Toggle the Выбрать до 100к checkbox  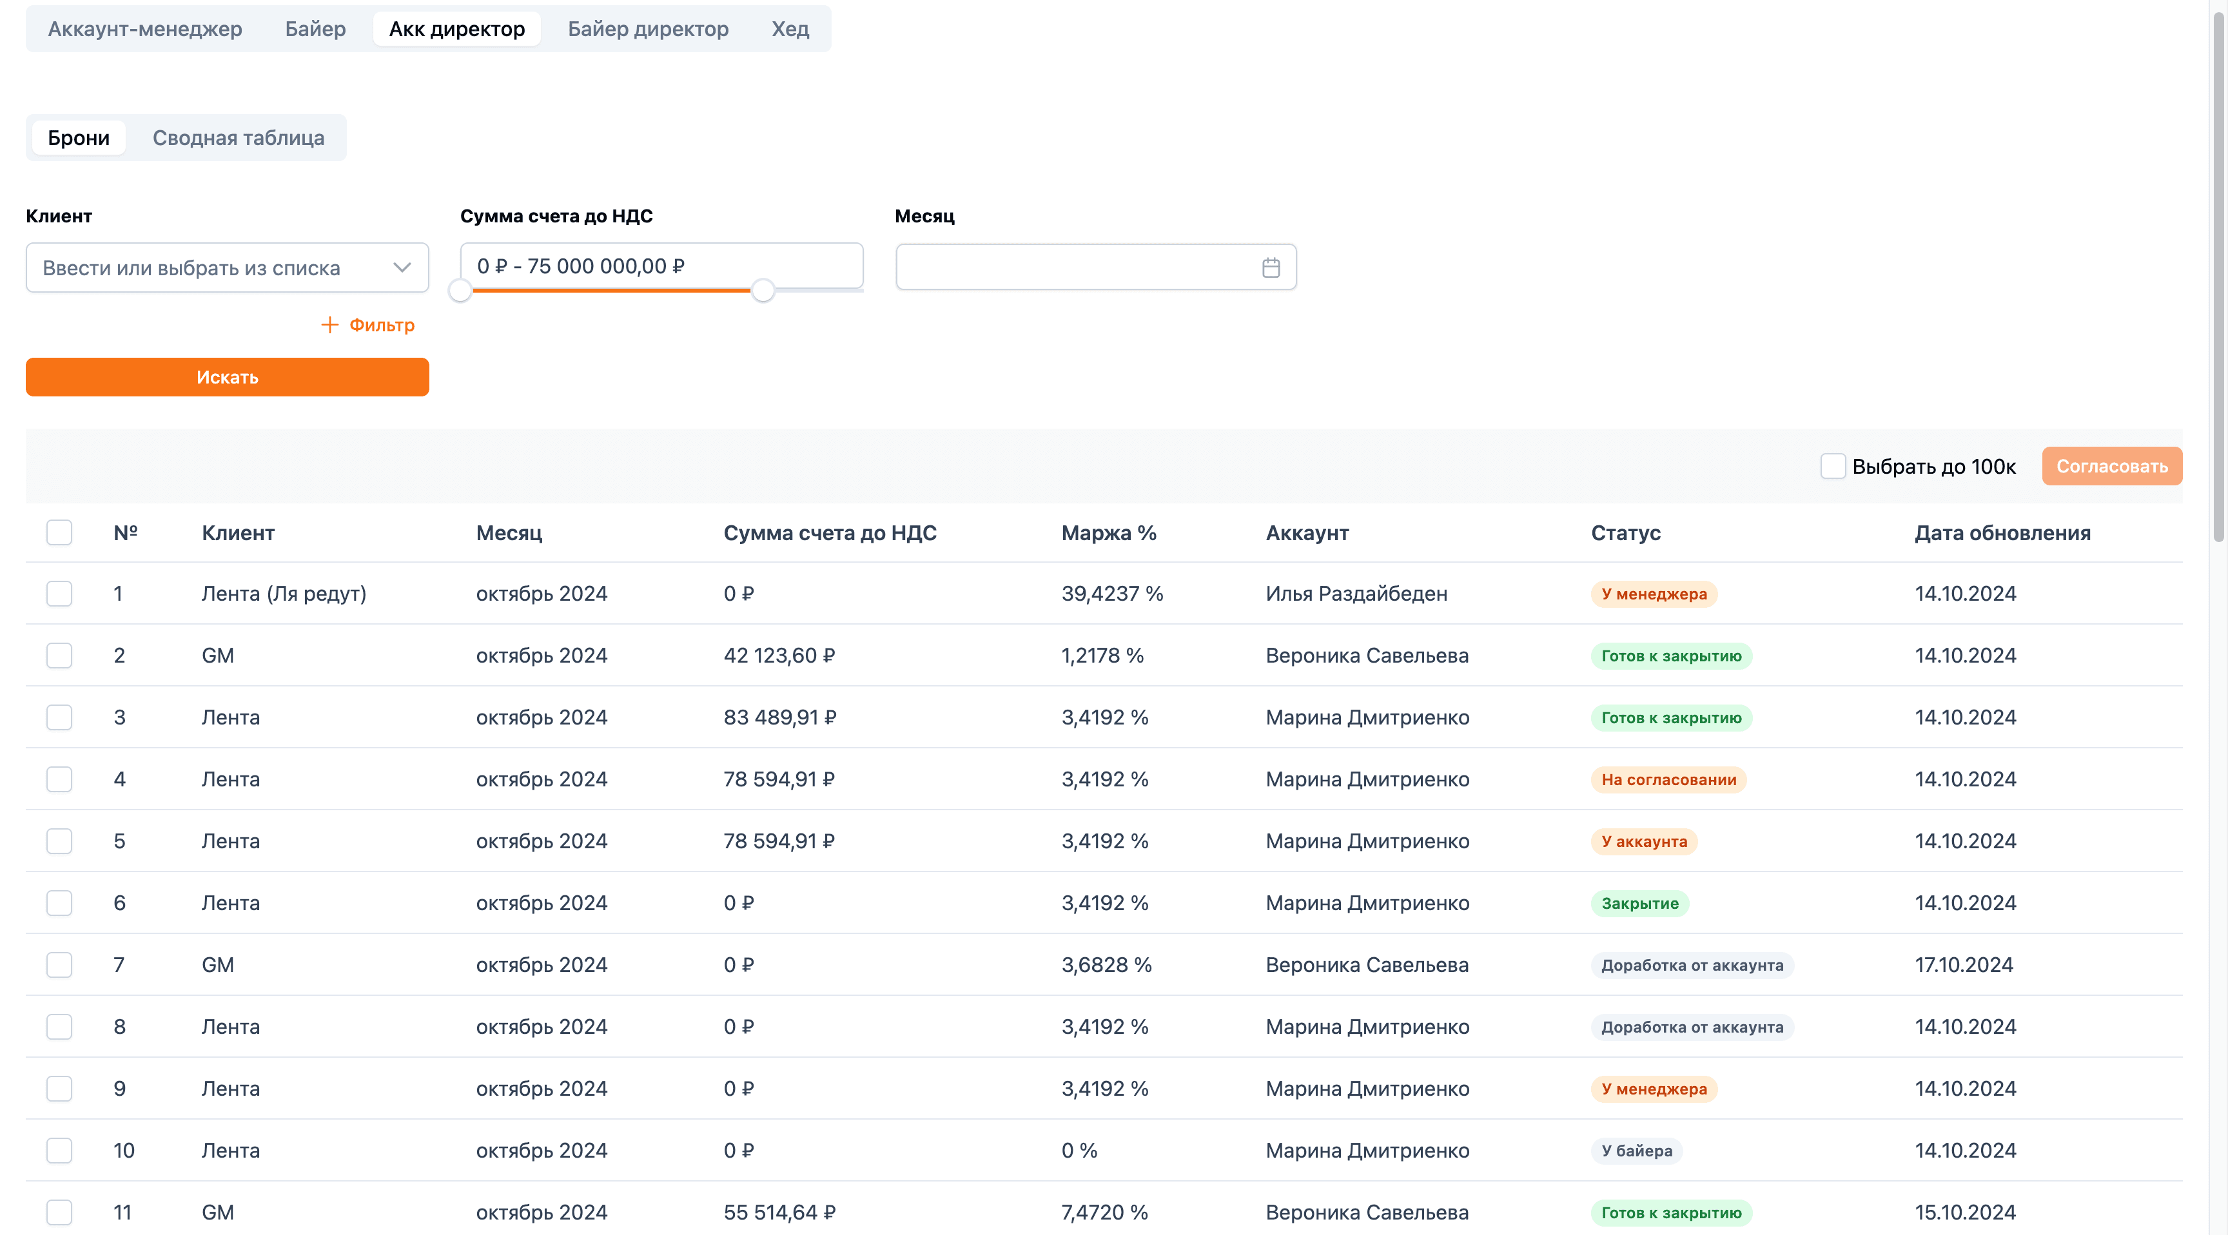(x=1832, y=466)
